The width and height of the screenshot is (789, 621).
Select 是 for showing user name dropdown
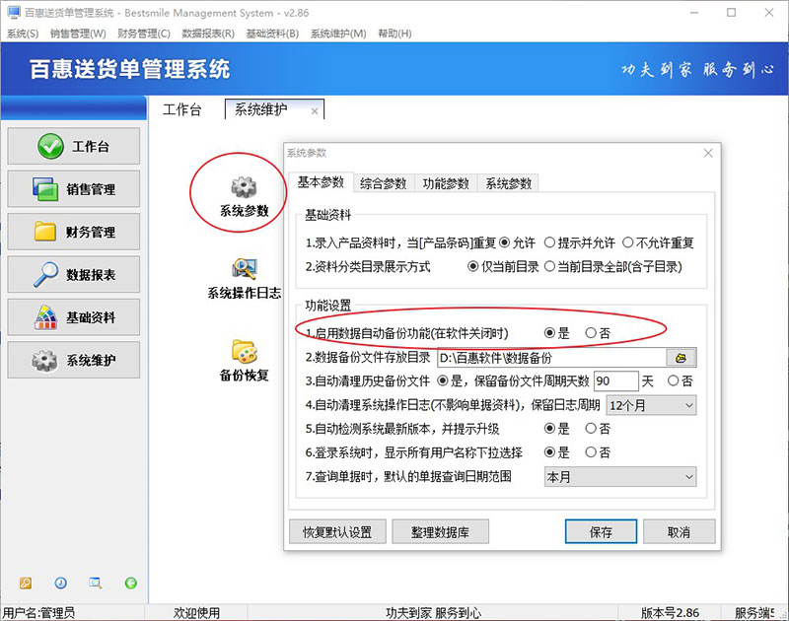coord(557,452)
